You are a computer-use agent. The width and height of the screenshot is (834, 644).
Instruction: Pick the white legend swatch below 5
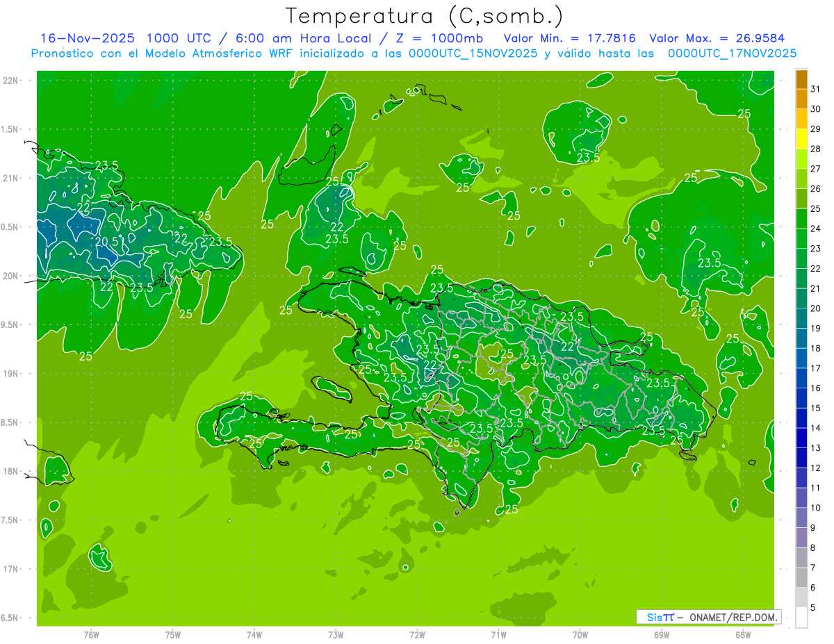pyautogui.click(x=802, y=618)
